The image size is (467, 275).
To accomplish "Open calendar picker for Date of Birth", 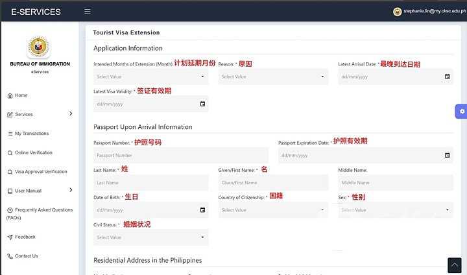I will (202, 210).
